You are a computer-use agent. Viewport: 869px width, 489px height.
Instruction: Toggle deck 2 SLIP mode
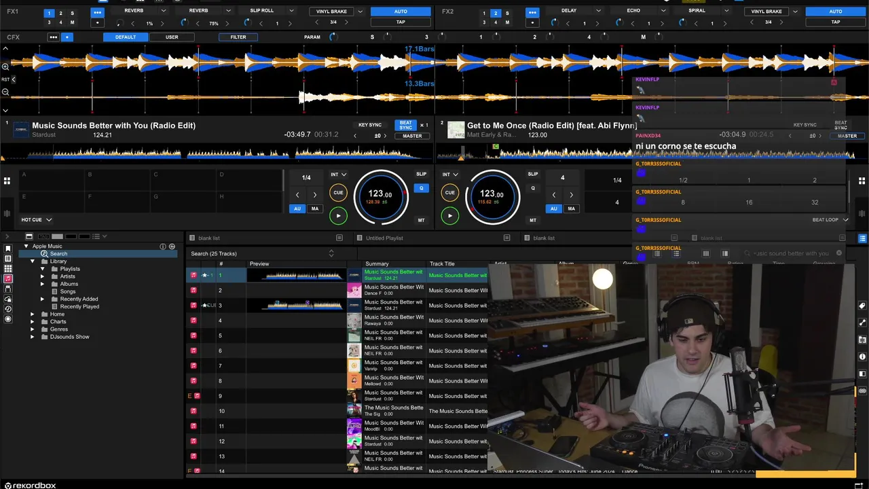click(x=532, y=174)
